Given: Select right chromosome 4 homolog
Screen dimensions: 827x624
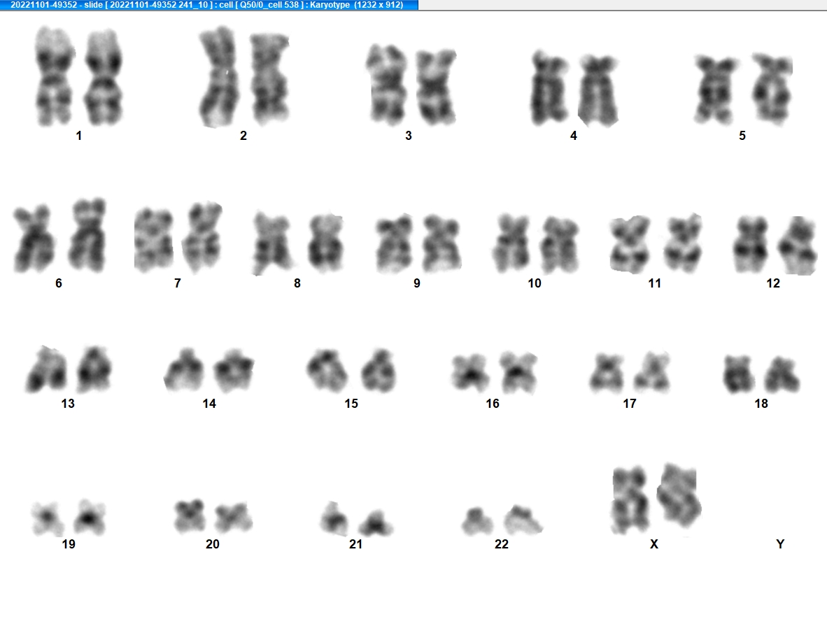Looking at the screenshot, I should 598,91.
